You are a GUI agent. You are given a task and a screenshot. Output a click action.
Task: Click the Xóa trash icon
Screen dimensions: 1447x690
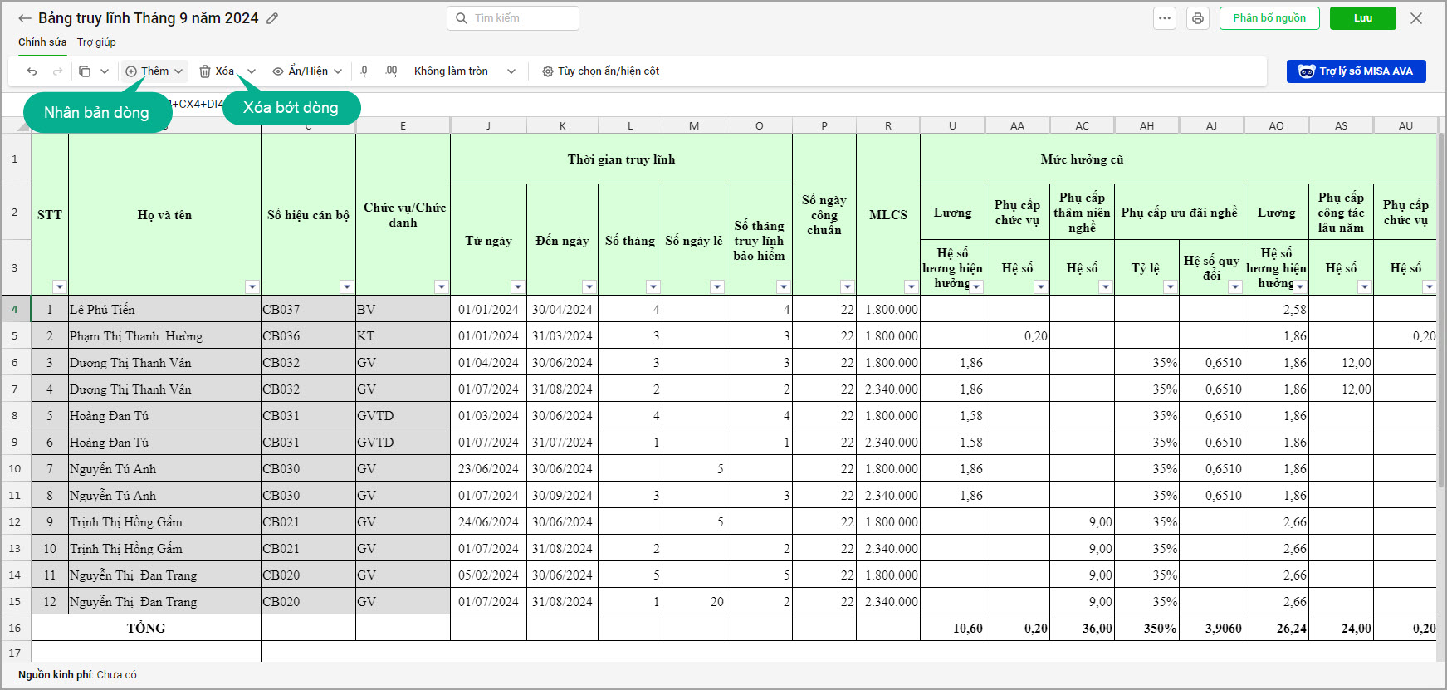click(x=206, y=71)
